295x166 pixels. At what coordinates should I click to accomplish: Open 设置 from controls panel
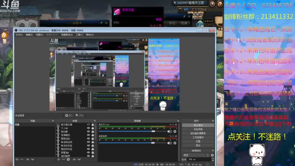pyautogui.click(x=198, y=141)
